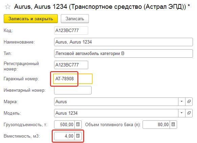Select the form title text
This screenshot has height=143, width=197.
(x=102, y=7)
